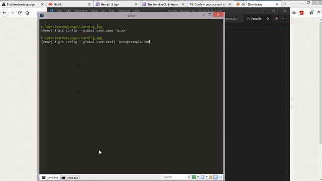Split the VS Code editor right
This screenshot has width=322, height=181.
[x=276, y=19]
